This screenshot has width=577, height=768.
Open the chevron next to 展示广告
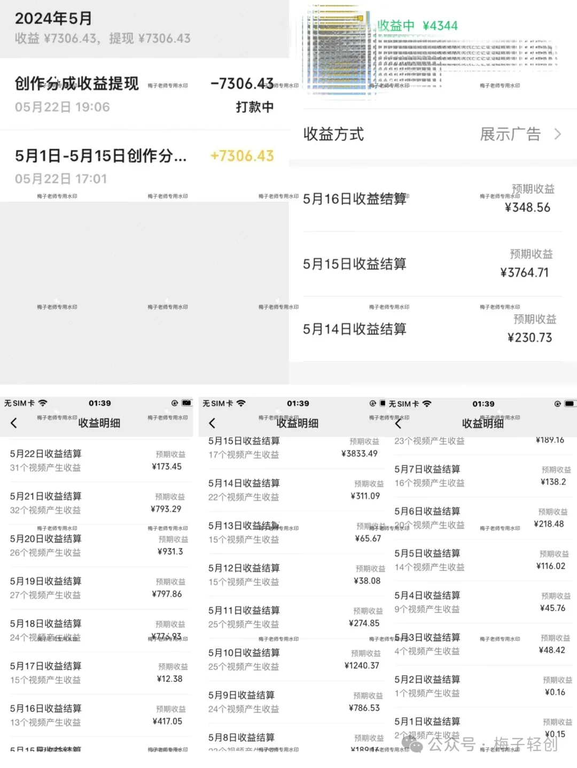point(558,134)
